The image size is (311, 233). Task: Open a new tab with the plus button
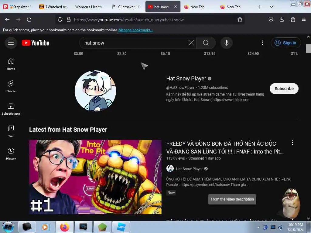point(259,7)
